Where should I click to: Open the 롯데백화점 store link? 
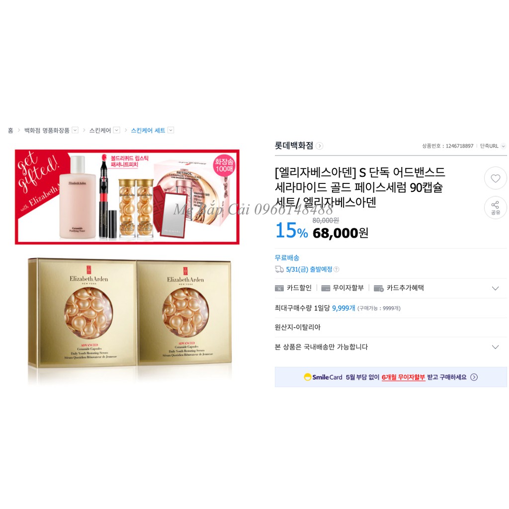(294, 146)
